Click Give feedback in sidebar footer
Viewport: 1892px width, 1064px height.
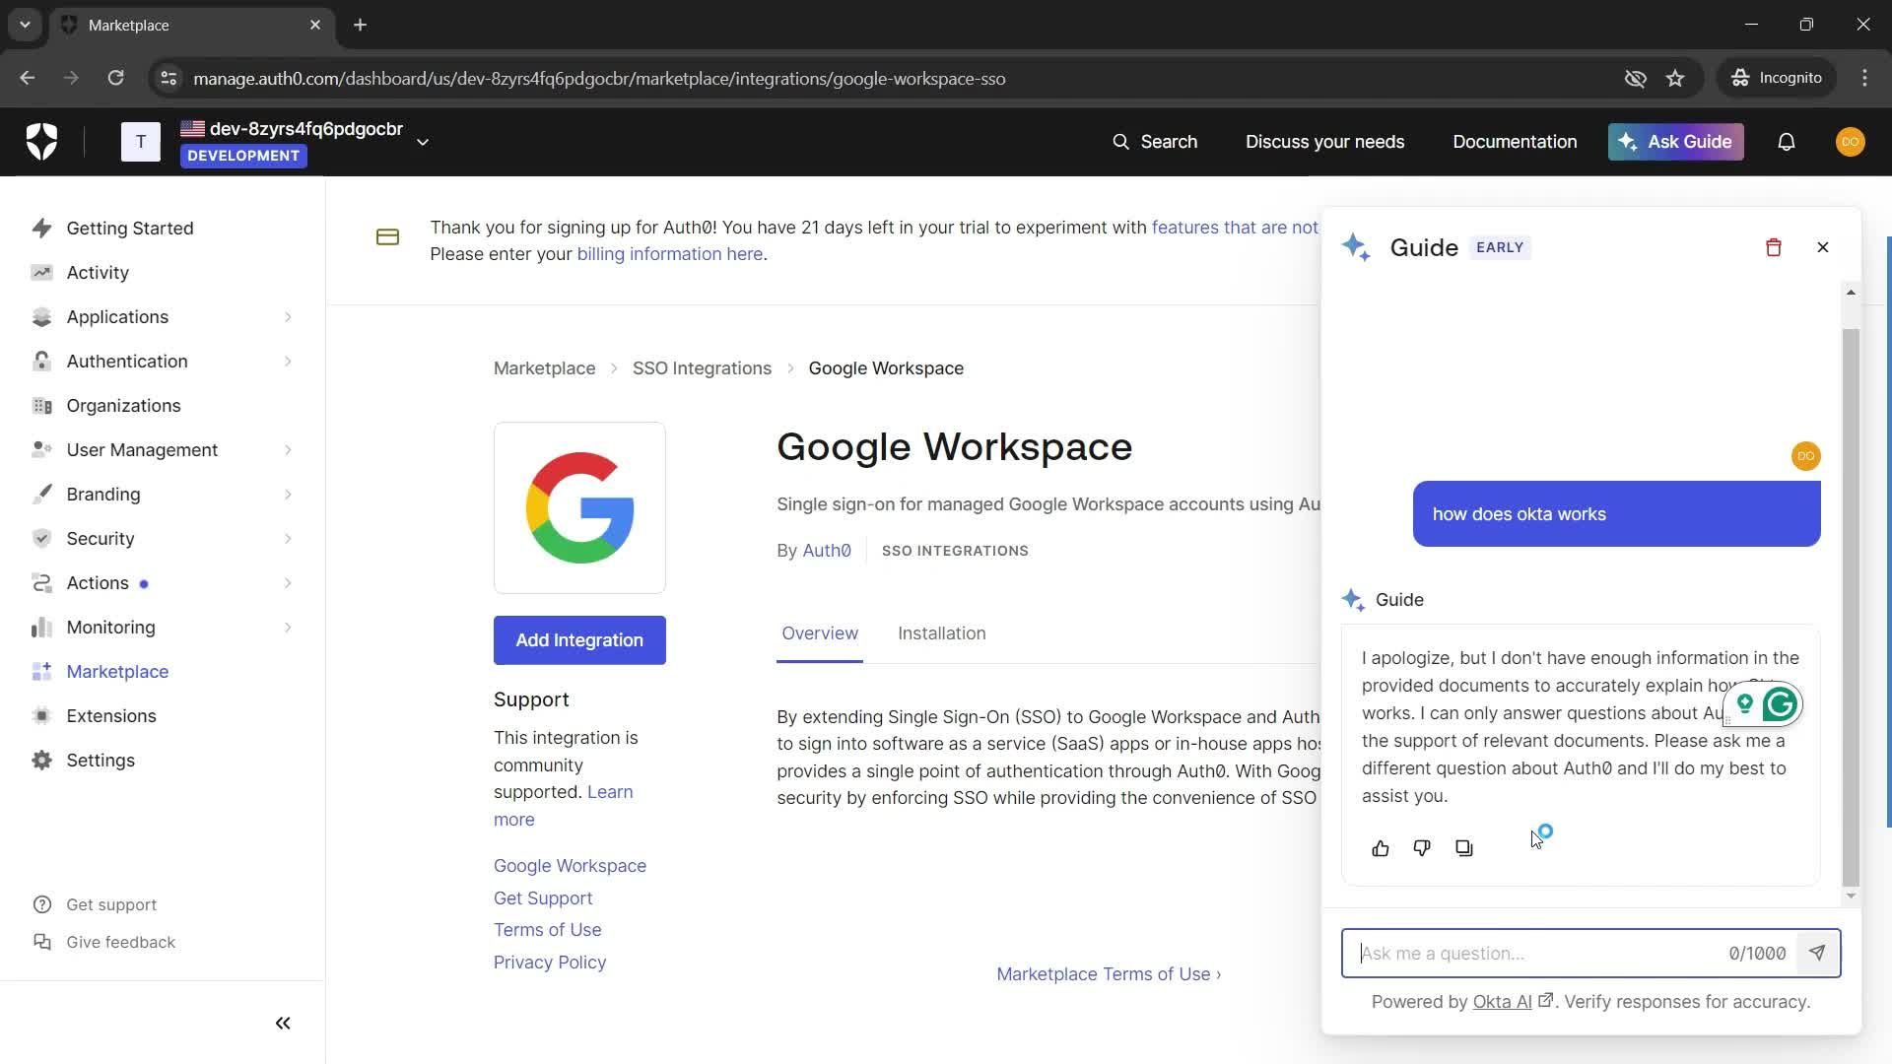[120, 942]
